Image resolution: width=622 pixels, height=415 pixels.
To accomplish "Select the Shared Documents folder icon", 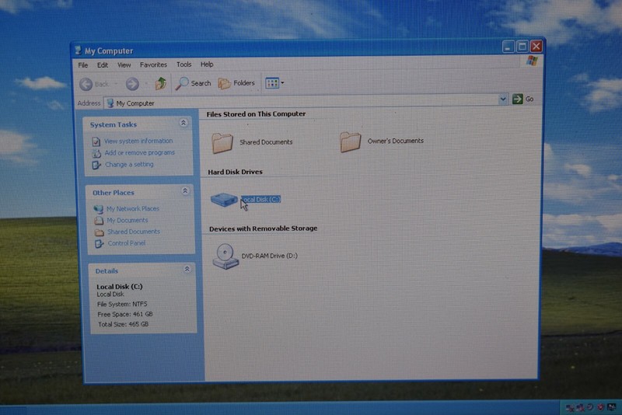I will click(222, 143).
